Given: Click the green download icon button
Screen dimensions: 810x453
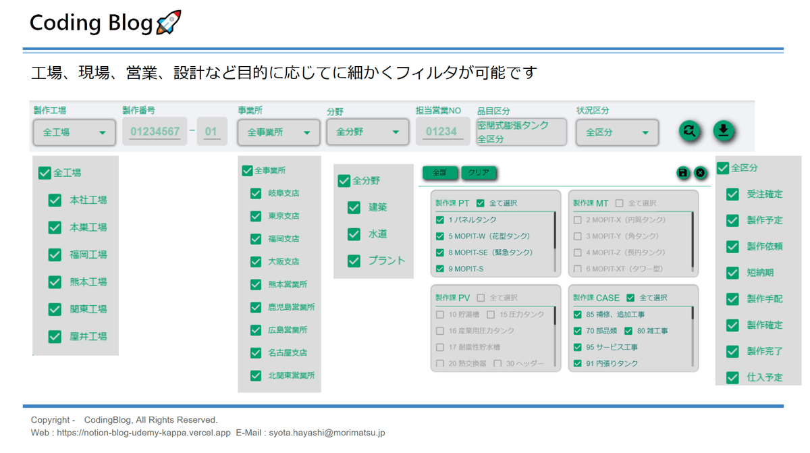Looking at the screenshot, I should click(x=724, y=131).
